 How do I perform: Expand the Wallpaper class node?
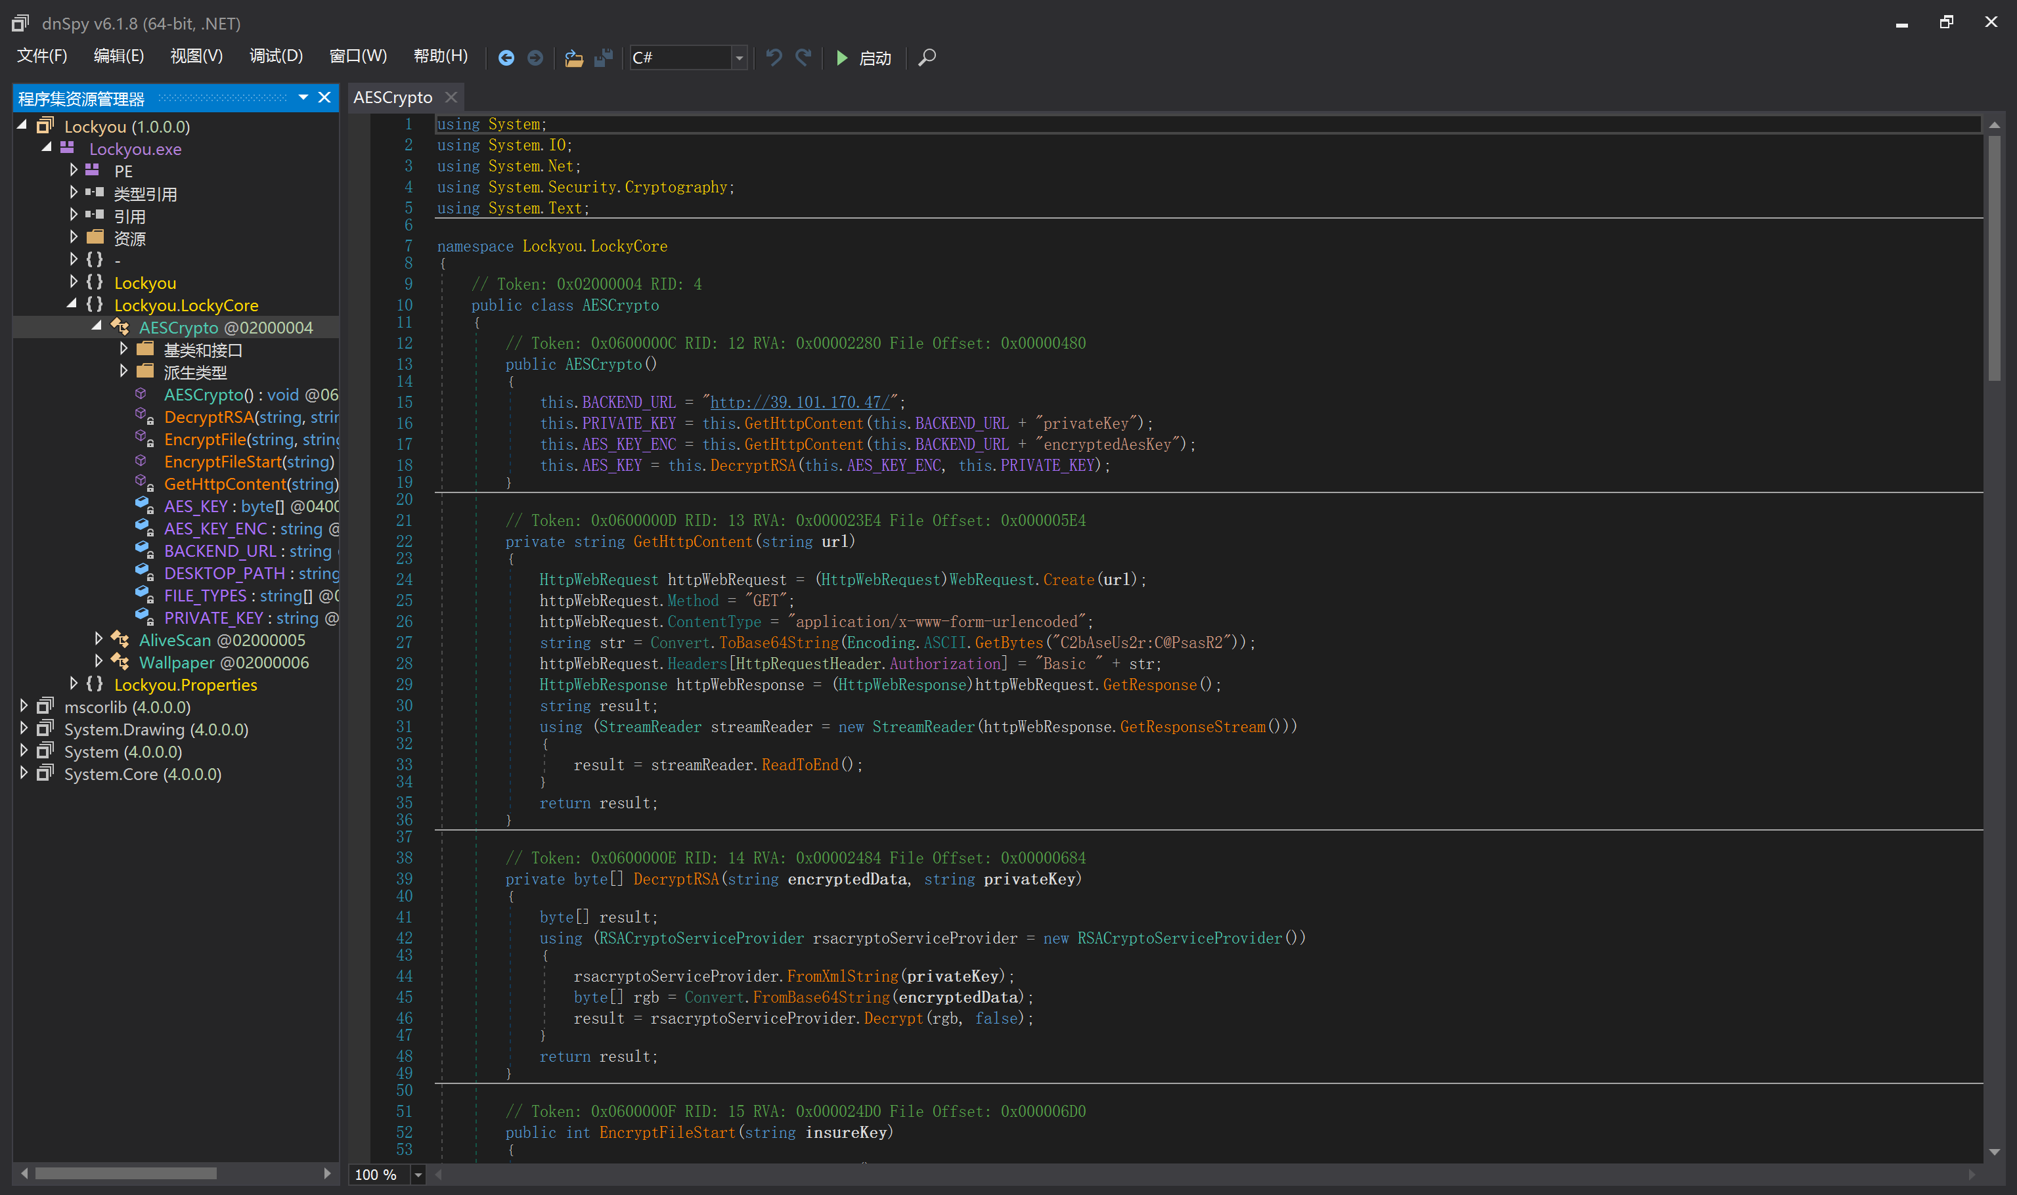99,661
